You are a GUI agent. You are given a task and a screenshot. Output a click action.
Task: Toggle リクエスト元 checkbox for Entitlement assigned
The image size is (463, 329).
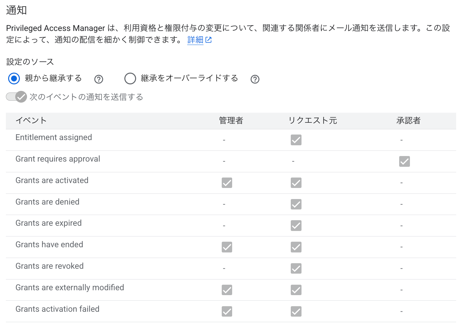pos(296,140)
